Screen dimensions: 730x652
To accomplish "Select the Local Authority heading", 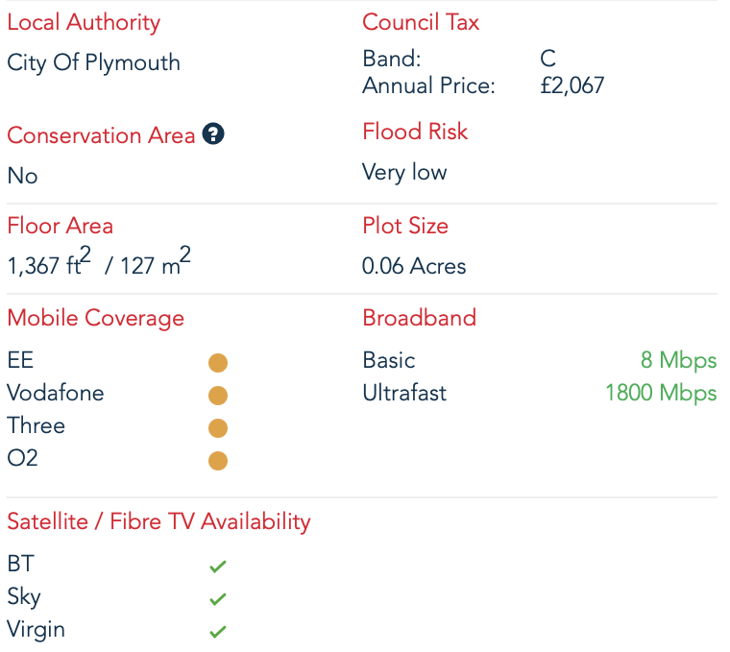I will (84, 23).
